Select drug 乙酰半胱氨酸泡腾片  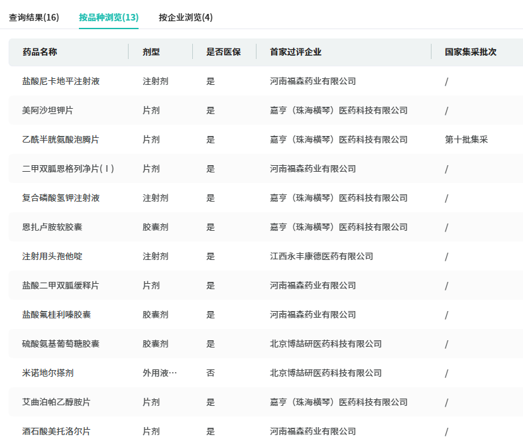pos(61,139)
